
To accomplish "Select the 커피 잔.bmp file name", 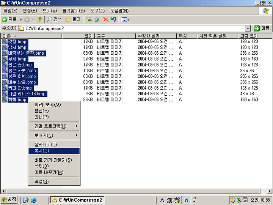I will (x=20, y=88).
